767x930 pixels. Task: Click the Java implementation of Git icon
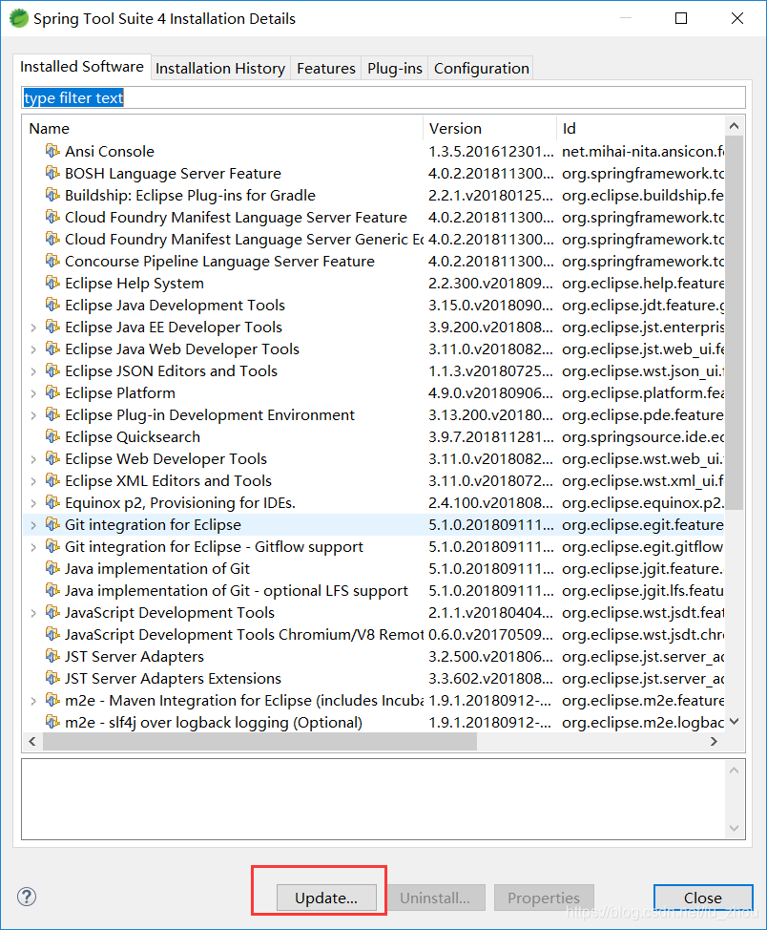coord(52,568)
